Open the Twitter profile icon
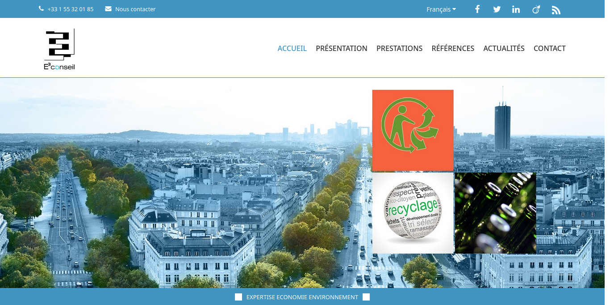 pyautogui.click(x=497, y=9)
